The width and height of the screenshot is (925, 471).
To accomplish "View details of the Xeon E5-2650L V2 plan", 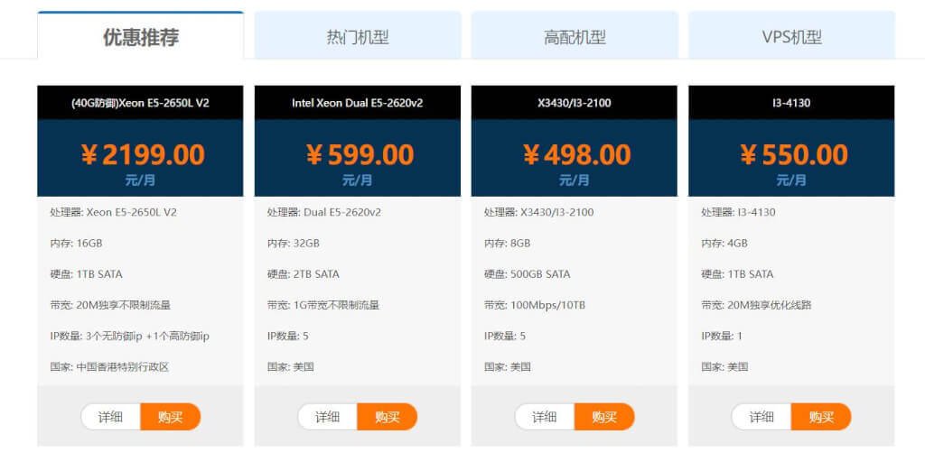I will coord(110,417).
